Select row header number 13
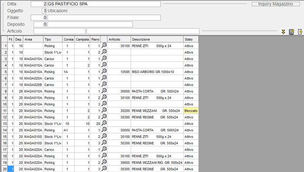This screenshot has height=172, width=304. [4, 123]
